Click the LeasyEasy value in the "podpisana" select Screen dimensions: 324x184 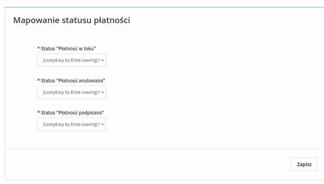[x=70, y=124]
